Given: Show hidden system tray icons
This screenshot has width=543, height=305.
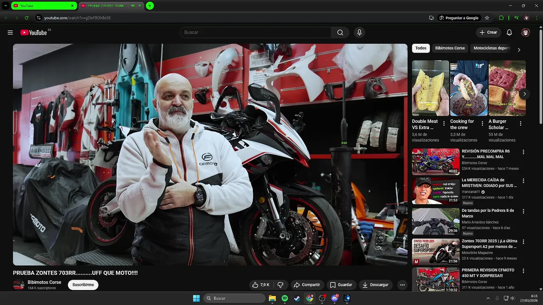Looking at the screenshot, I should tap(488, 298).
